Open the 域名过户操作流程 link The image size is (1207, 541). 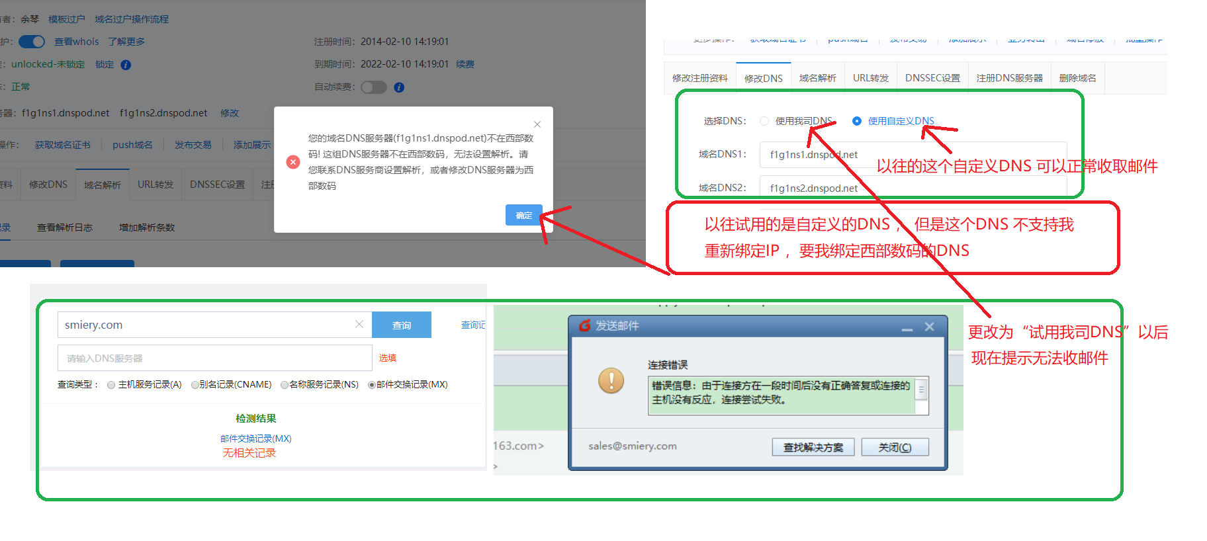click(x=132, y=19)
